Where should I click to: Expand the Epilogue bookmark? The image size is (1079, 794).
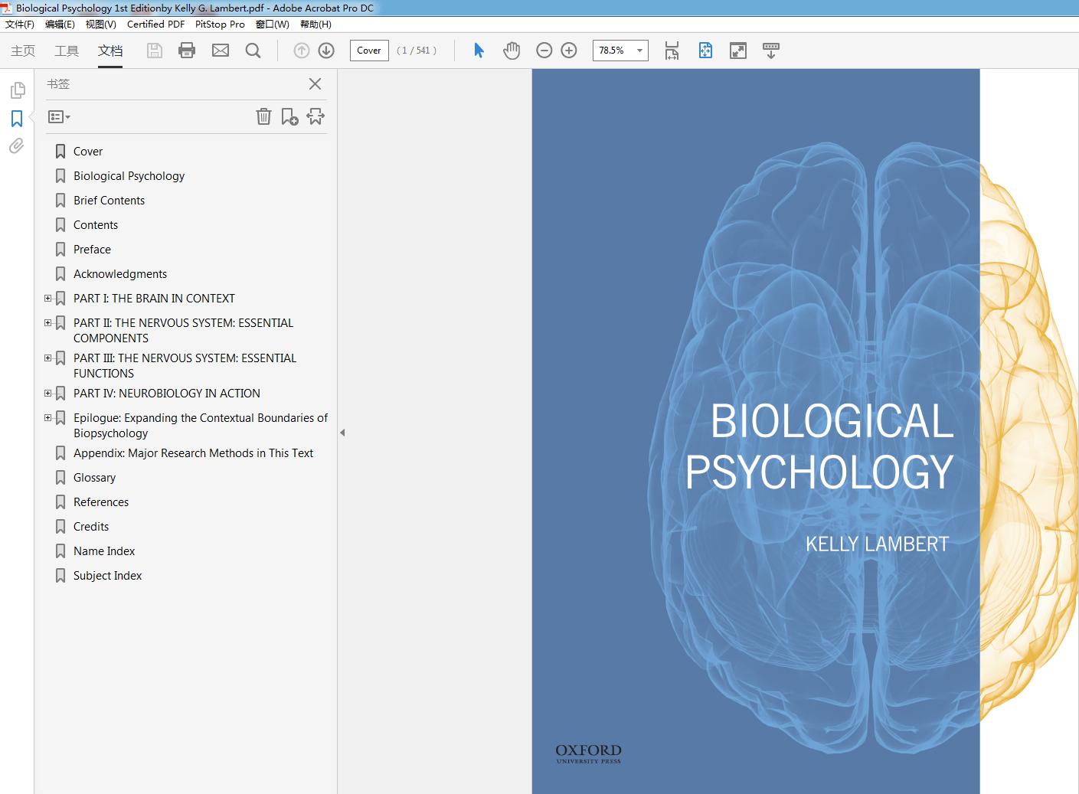click(x=48, y=418)
